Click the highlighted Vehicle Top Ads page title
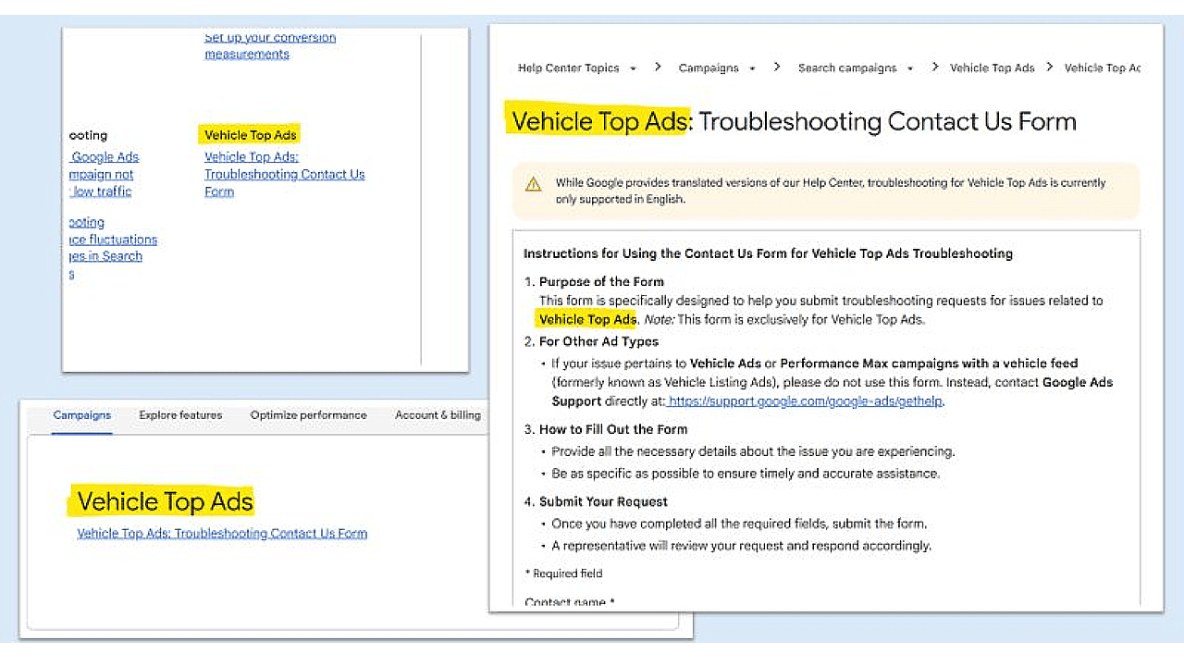This screenshot has height=666, width=1184. (x=599, y=121)
